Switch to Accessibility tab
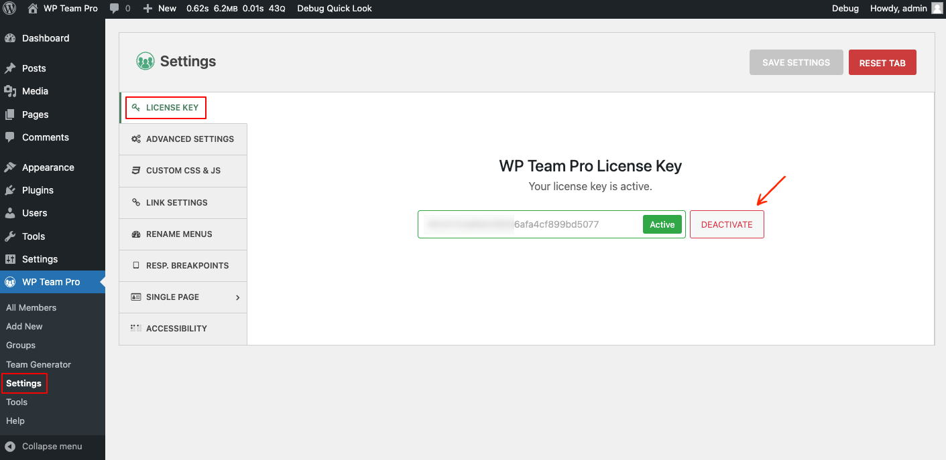Image resolution: width=946 pixels, height=460 pixels. click(x=183, y=329)
